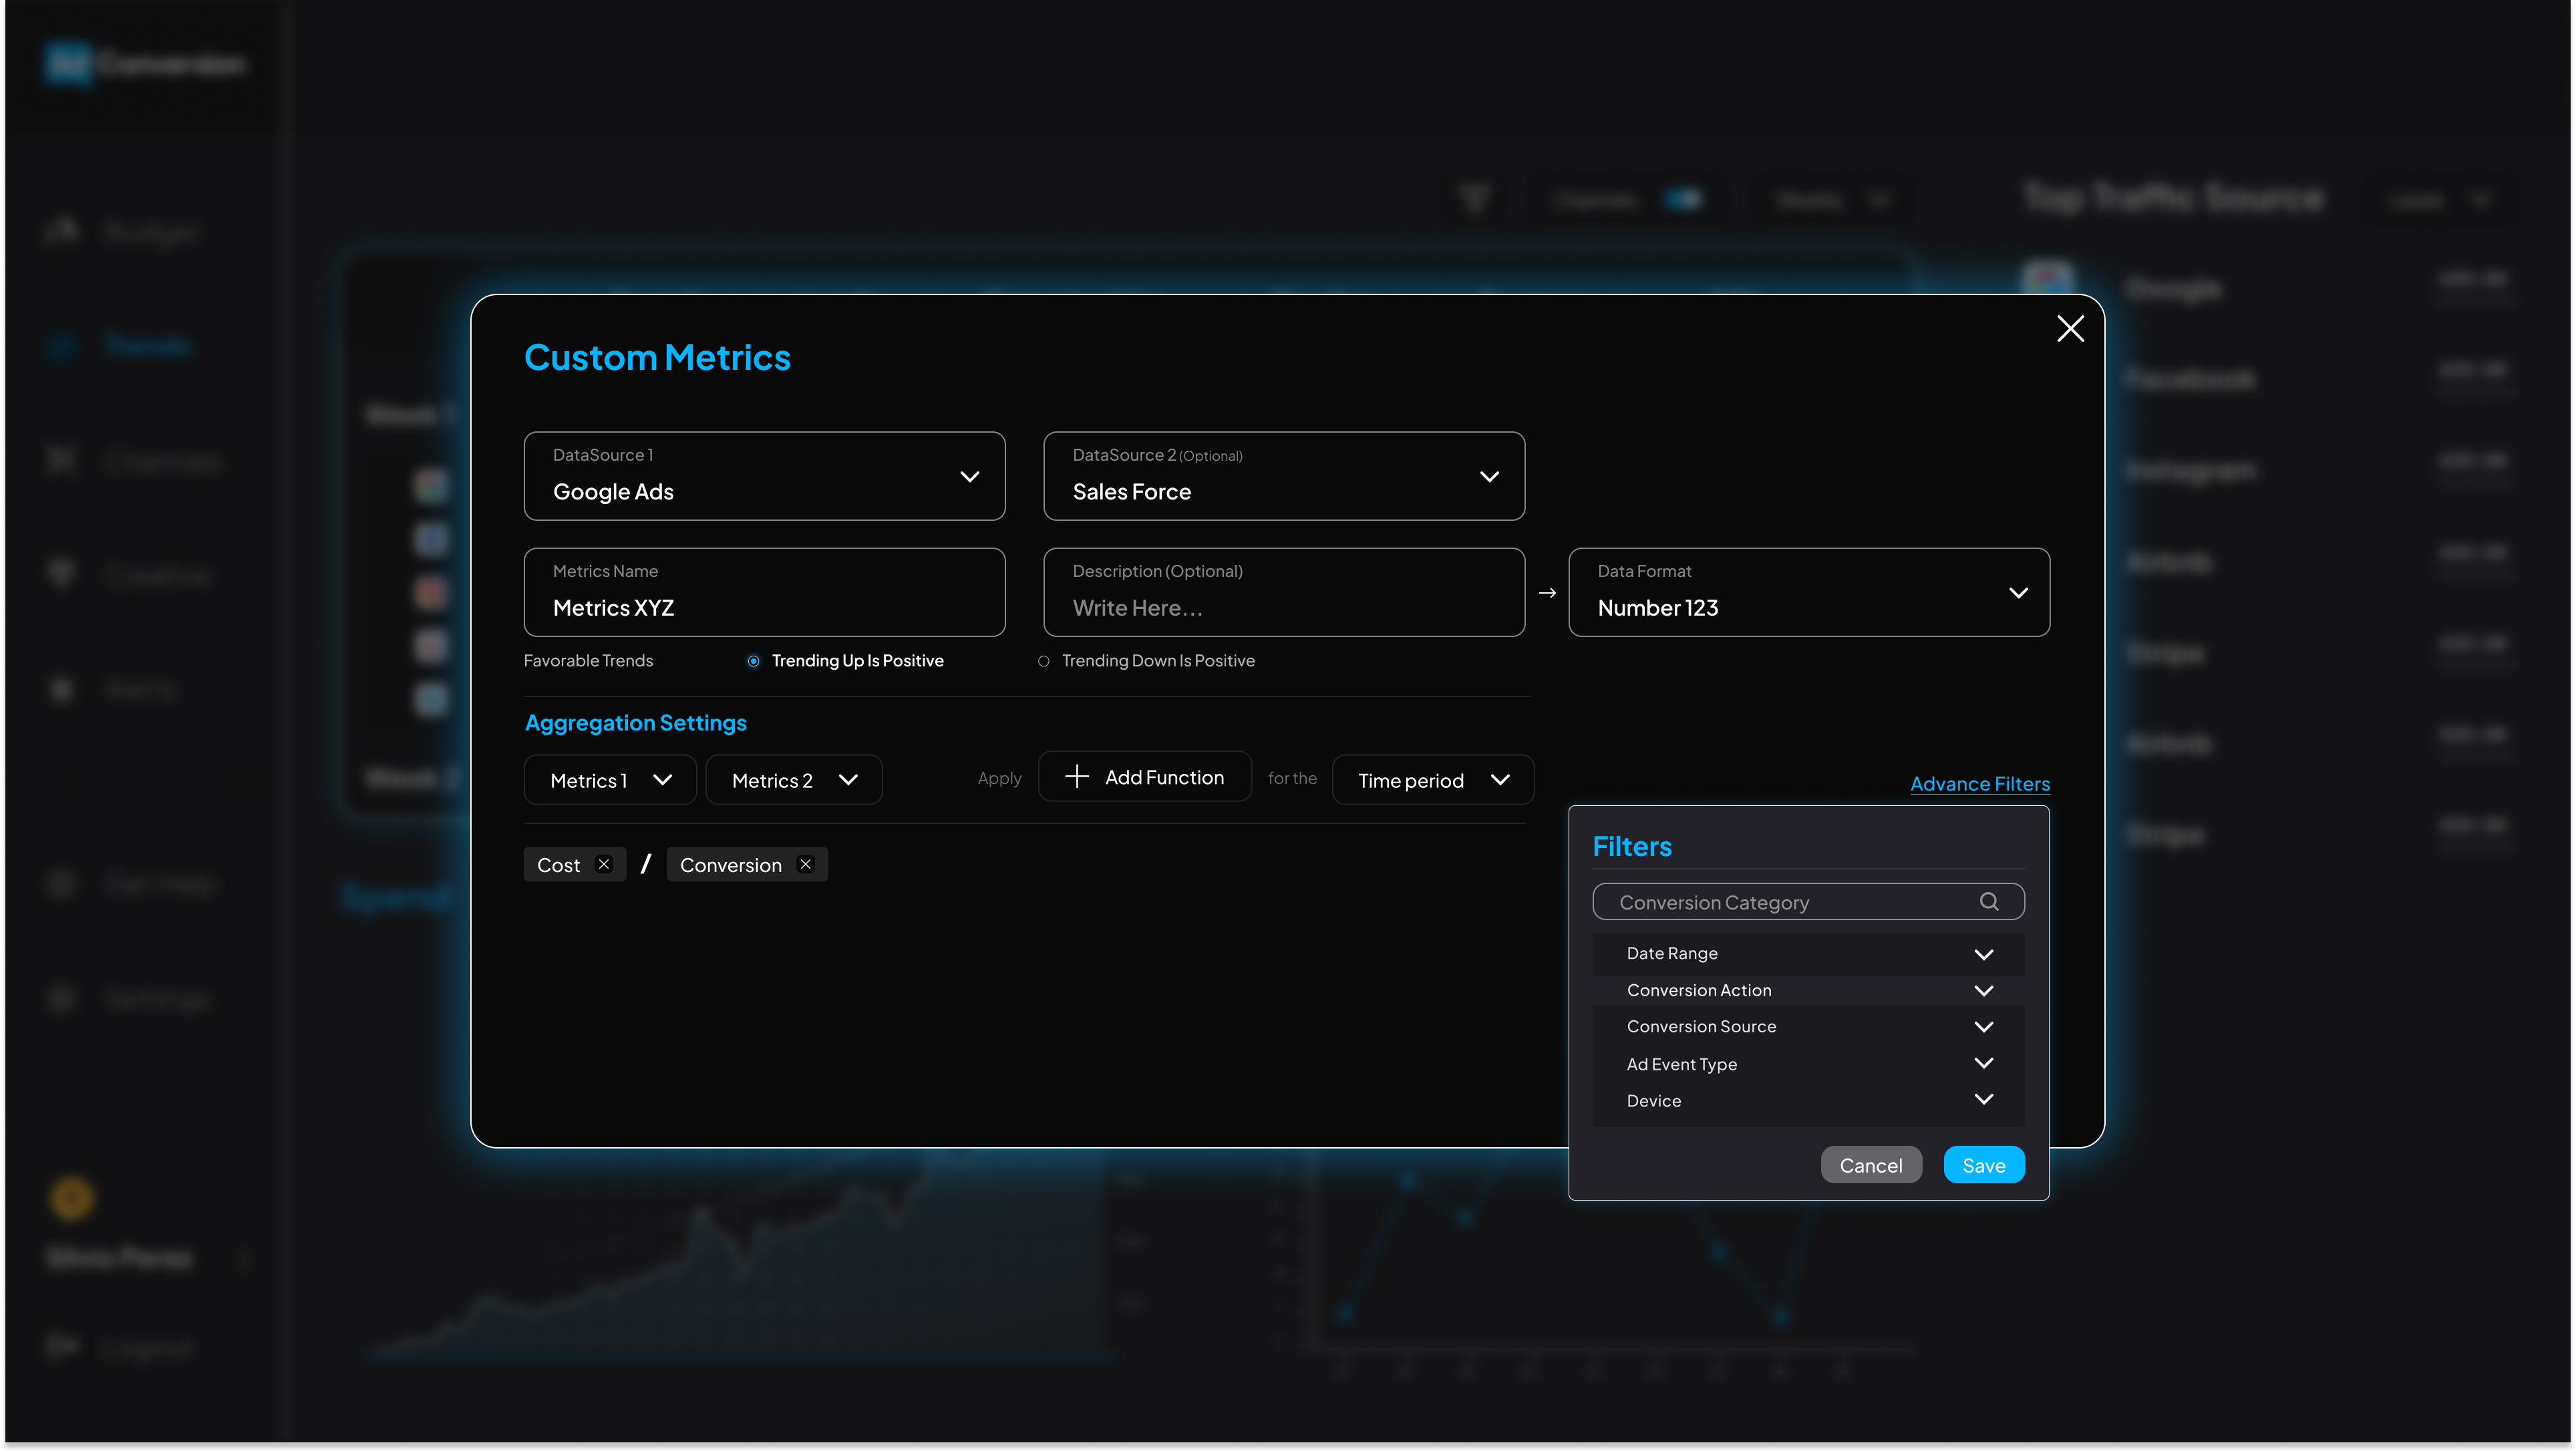2576x1453 pixels.
Task: Click the search magnifier in Filters
Action: coord(1989,901)
